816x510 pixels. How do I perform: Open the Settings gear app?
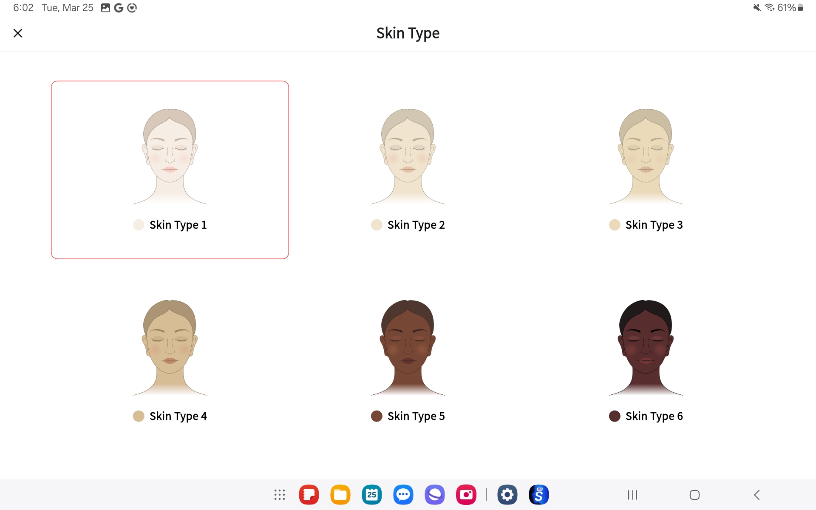point(507,495)
